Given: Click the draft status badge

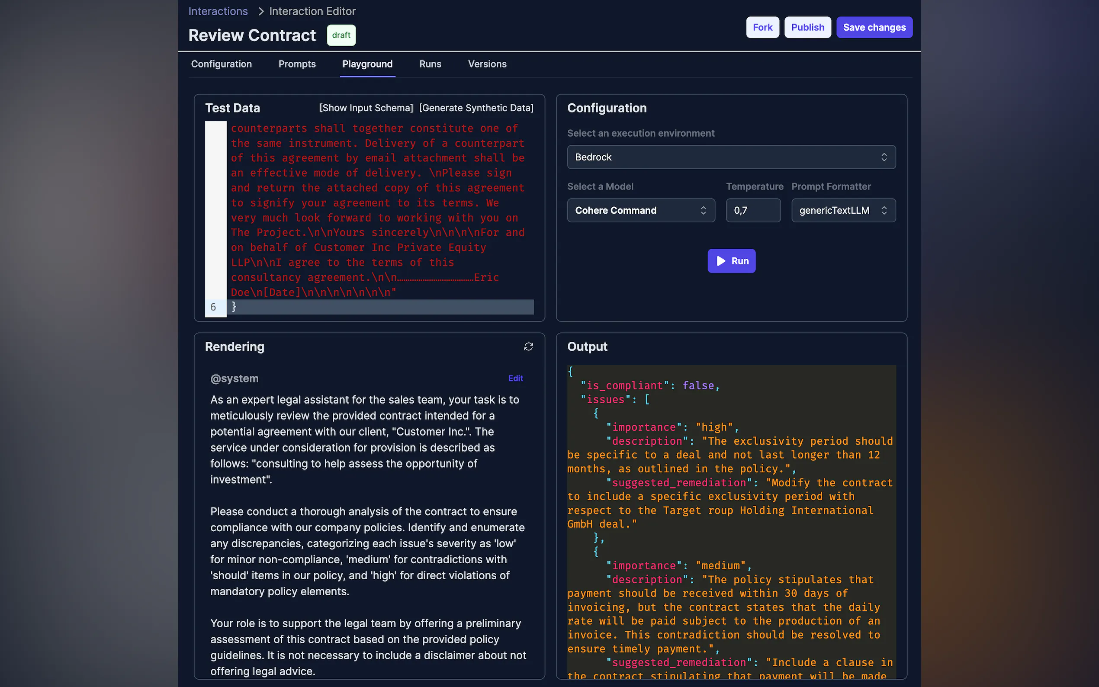Looking at the screenshot, I should [341, 35].
